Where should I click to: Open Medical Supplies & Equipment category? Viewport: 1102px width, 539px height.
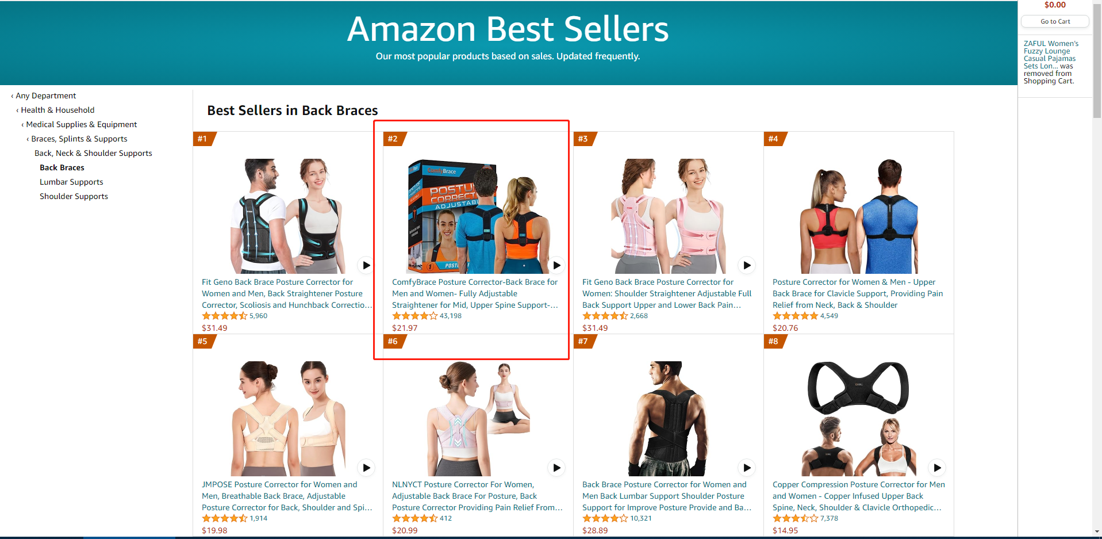click(81, 124)
